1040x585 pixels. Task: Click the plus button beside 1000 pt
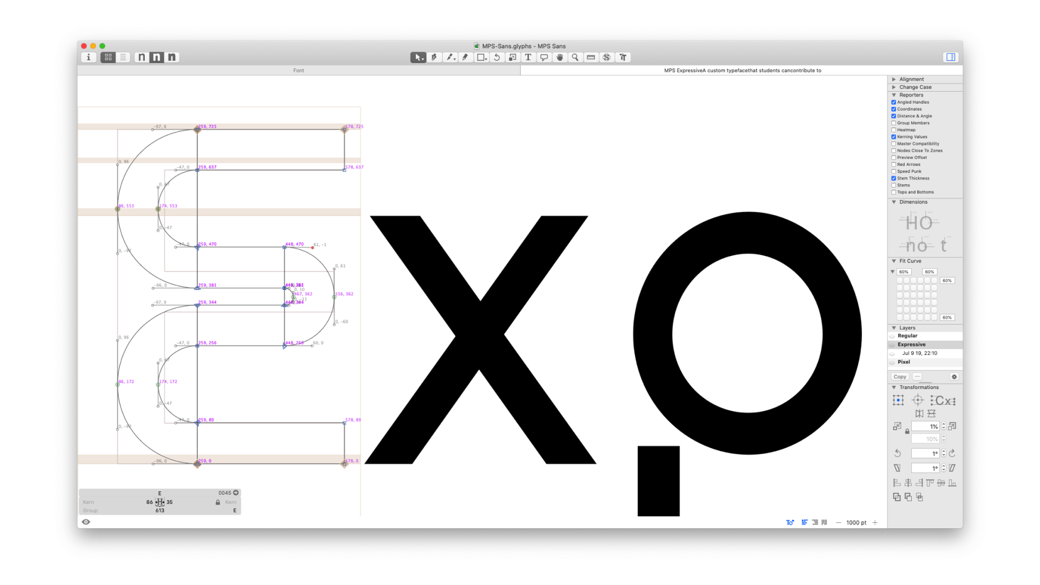pyautogui.click(x=875, y=522)
